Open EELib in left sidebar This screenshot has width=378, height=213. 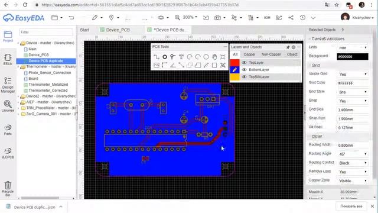point(8,59)
